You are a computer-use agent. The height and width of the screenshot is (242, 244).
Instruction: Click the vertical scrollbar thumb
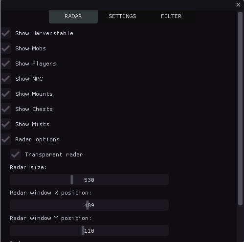tap(240, 109)
